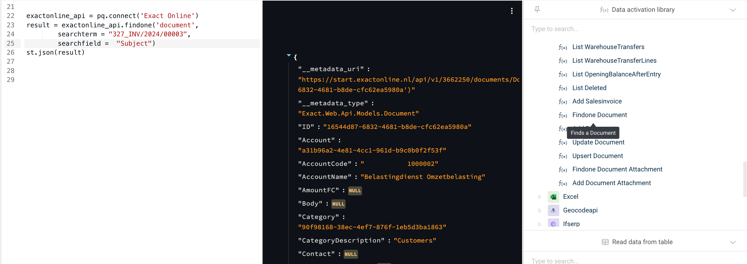Click the Geocodeapi connector icon
The width and height of the screenshot is (747, 264).
coord(553,211)
